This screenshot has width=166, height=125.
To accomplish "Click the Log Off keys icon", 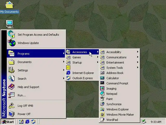I will tap(11, 105).
